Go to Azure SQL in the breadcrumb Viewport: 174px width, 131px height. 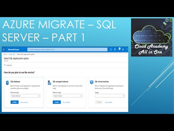(x=12, y=54)
